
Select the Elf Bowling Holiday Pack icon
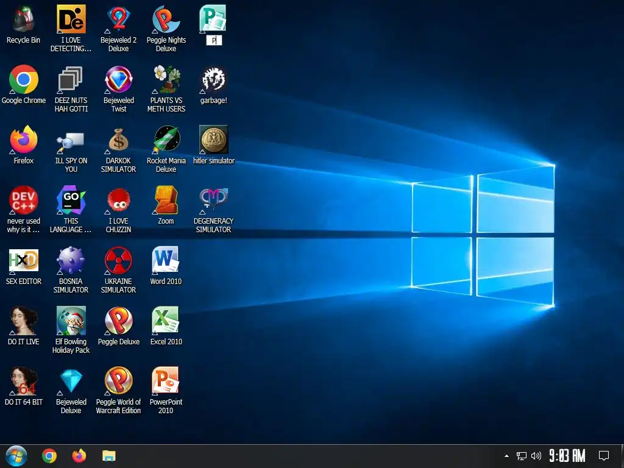click(x=71, y=321)
